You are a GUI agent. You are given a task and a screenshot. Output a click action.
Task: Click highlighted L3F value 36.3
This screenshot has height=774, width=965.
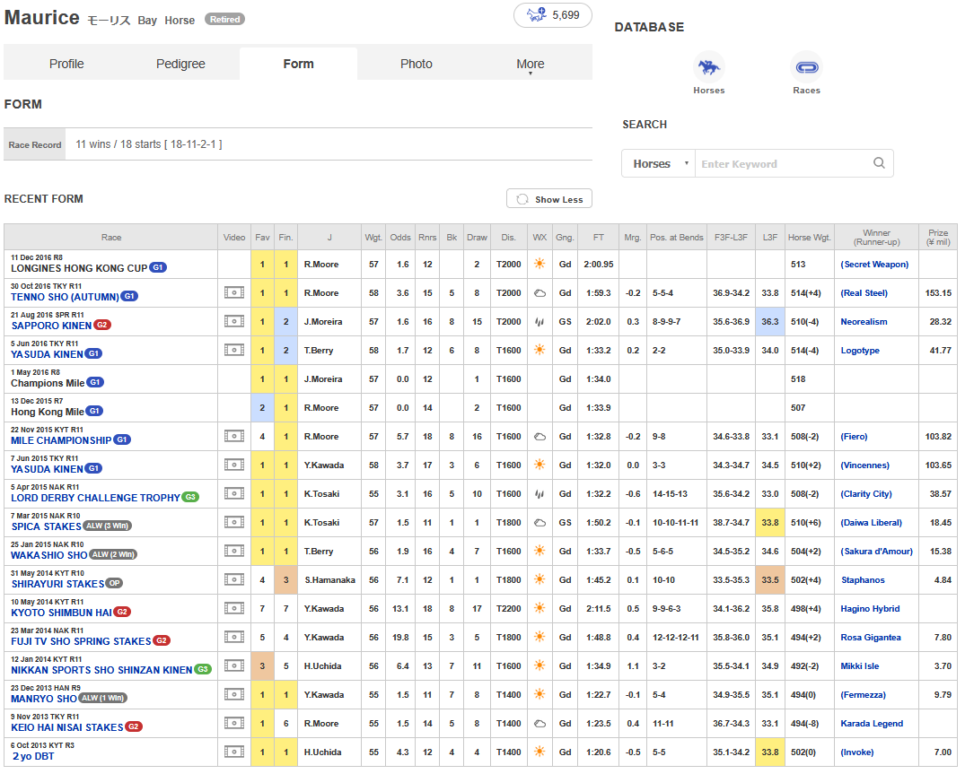coord(770,321)
